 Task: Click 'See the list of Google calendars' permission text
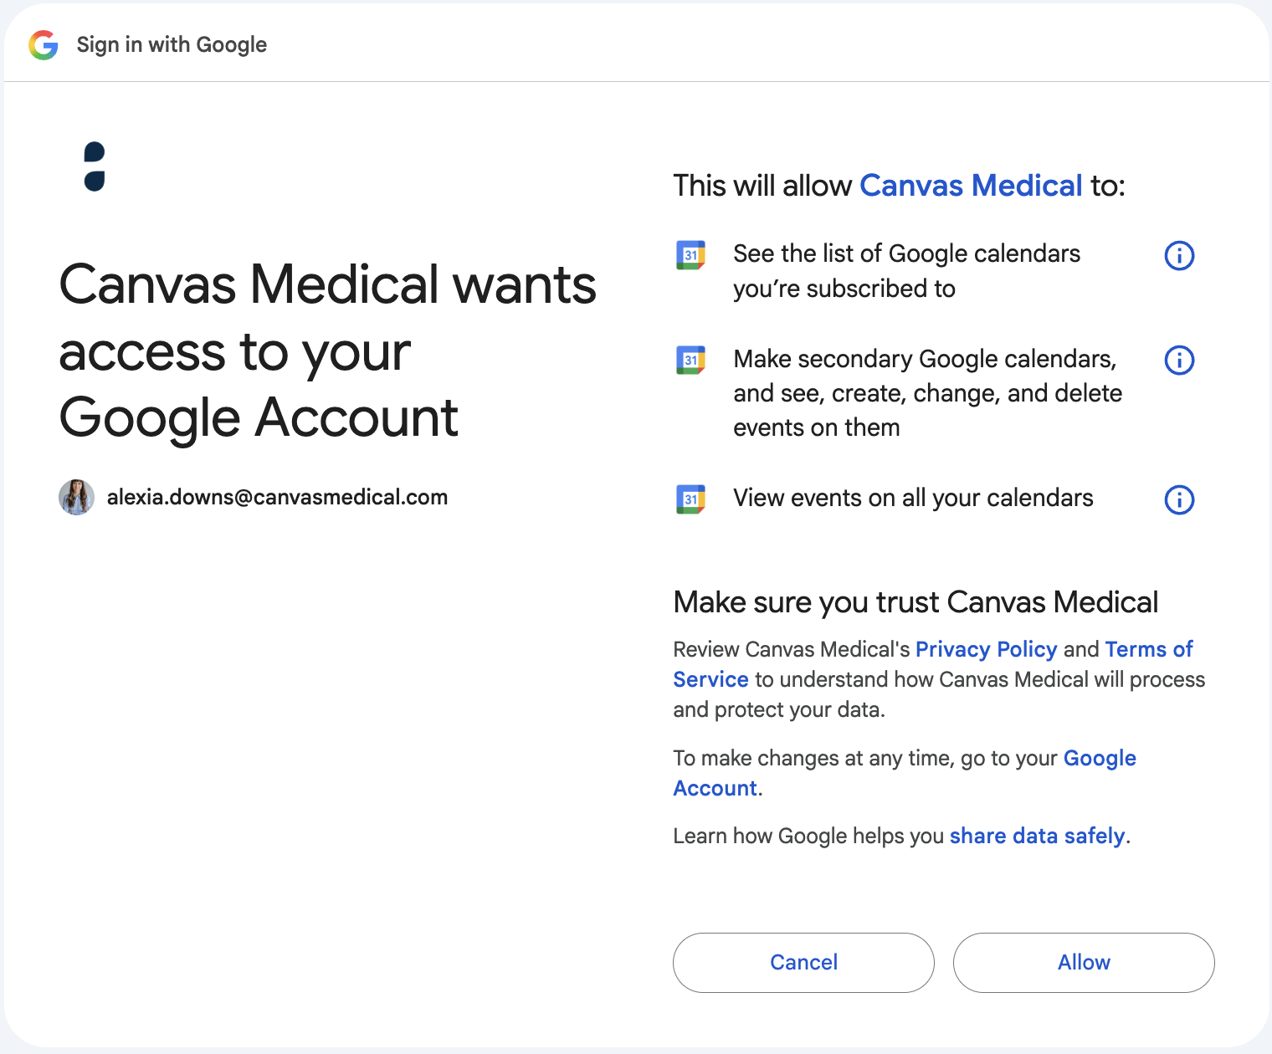tap(906, 271)
